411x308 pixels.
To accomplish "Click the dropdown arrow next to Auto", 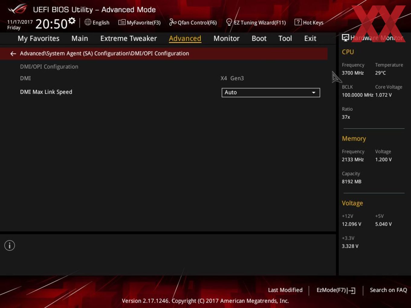I will tap(314, 92).
